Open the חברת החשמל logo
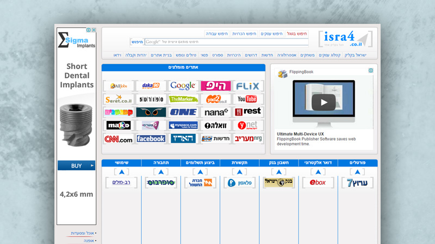The image size is (435, 244). (x=200, y=183)
